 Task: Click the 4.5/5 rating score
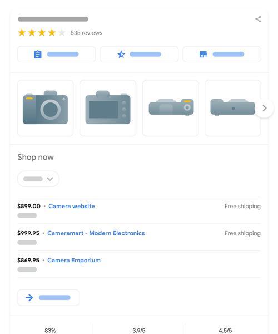tap(225, 330)
